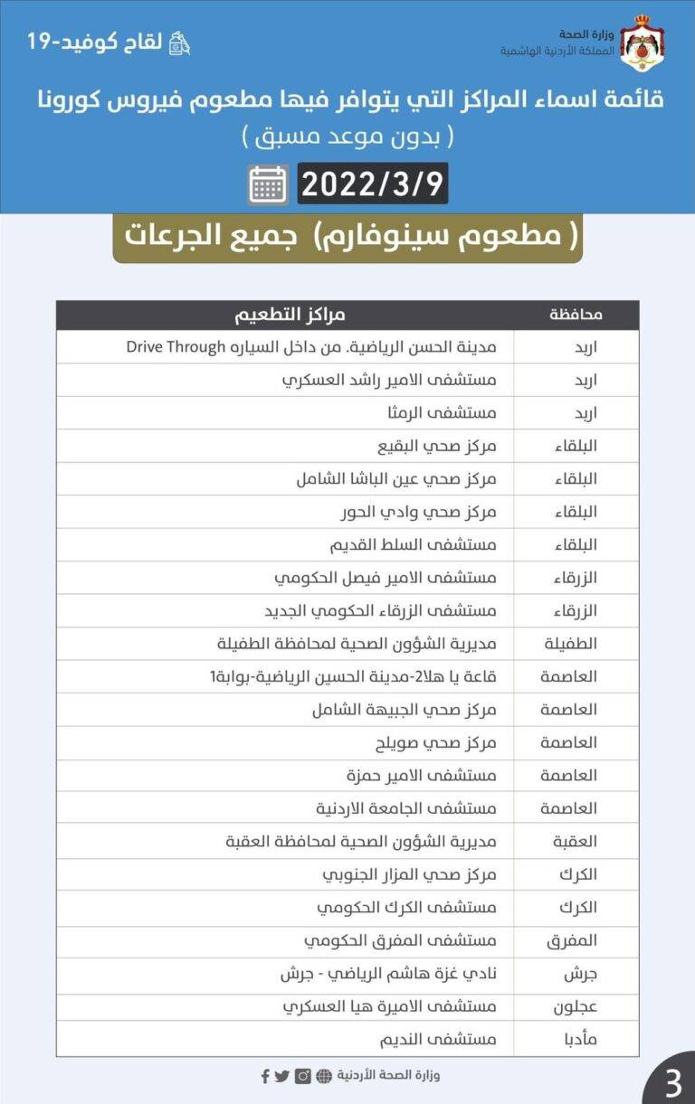Viewport: 695px width, 1104px height.
Task: Click the page number 3 corner badge
Action: [671, 1081]
